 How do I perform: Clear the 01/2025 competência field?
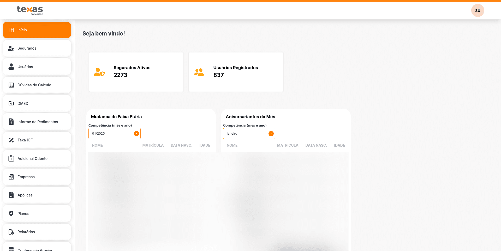136,134
